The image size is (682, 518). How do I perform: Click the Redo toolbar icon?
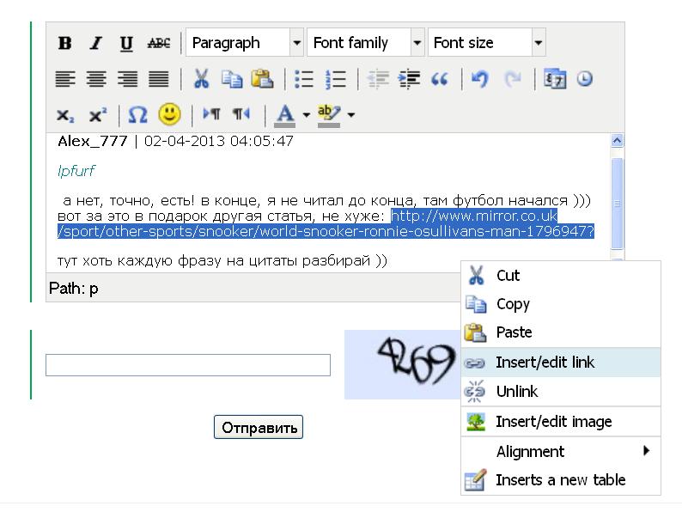[513, 79]
